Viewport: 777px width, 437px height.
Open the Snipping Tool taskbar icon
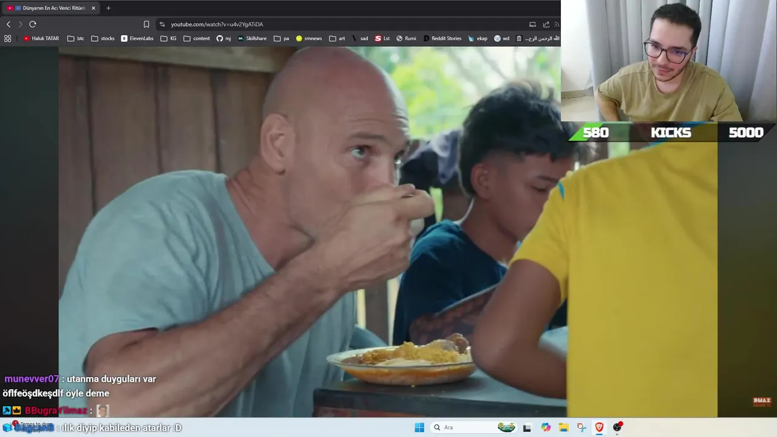click(582, 427)
